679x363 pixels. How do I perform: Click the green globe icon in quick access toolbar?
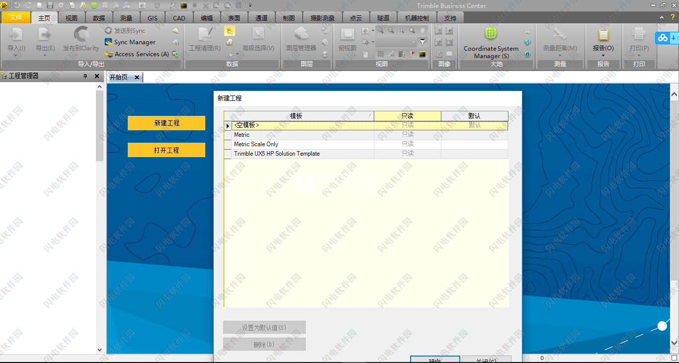[93, 5]
